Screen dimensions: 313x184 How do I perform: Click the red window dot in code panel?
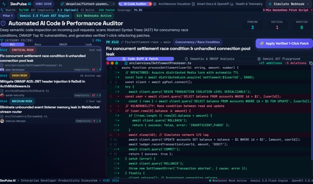tap(108, 63)
